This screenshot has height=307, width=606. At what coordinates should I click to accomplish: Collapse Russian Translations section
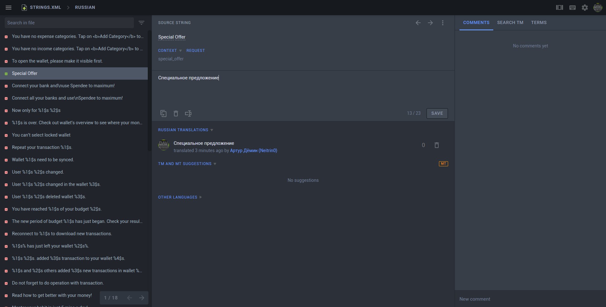pos(186,130)
